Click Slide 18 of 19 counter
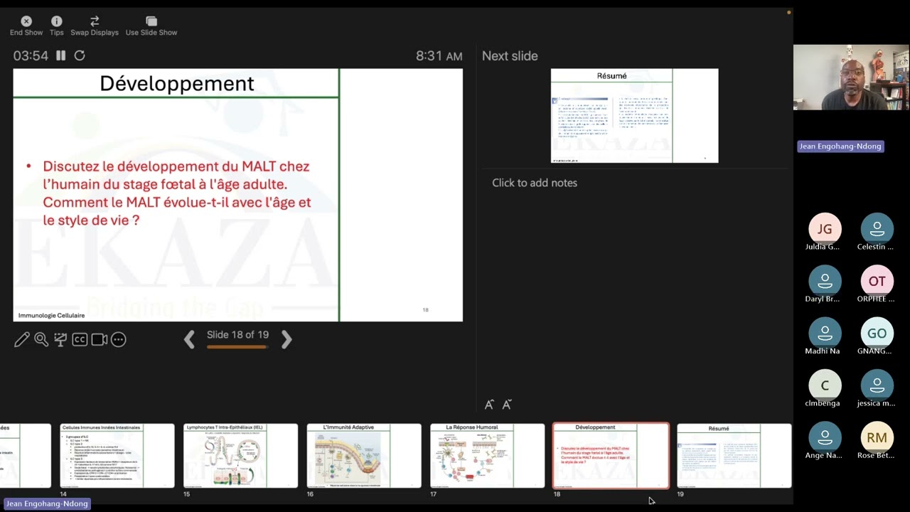This screenshot has height=512, width=910. click(237, 335)
